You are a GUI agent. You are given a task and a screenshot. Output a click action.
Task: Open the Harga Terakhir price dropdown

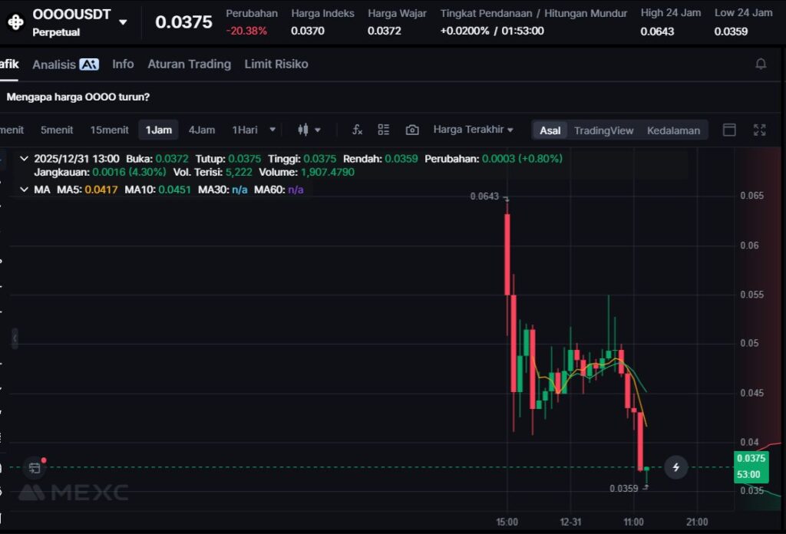click(473, 130)
